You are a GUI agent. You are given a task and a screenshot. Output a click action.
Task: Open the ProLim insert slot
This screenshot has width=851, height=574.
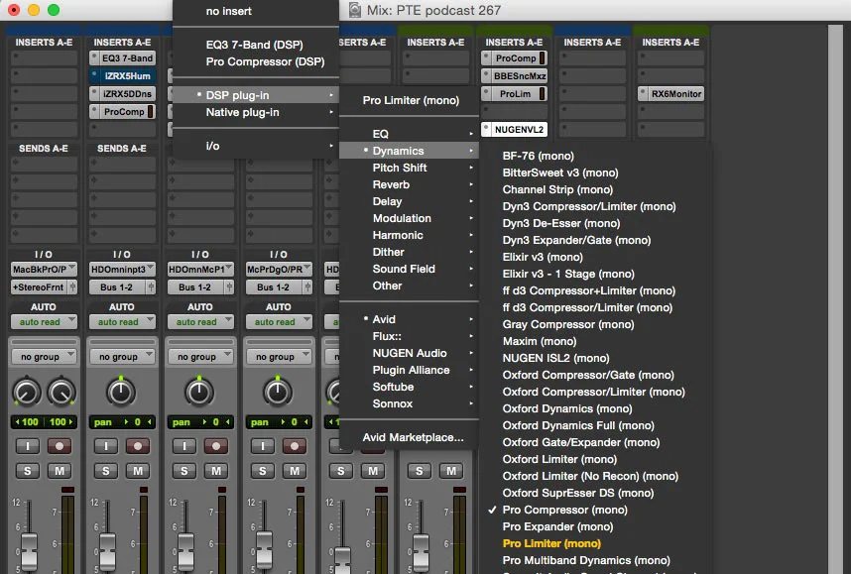514,94
